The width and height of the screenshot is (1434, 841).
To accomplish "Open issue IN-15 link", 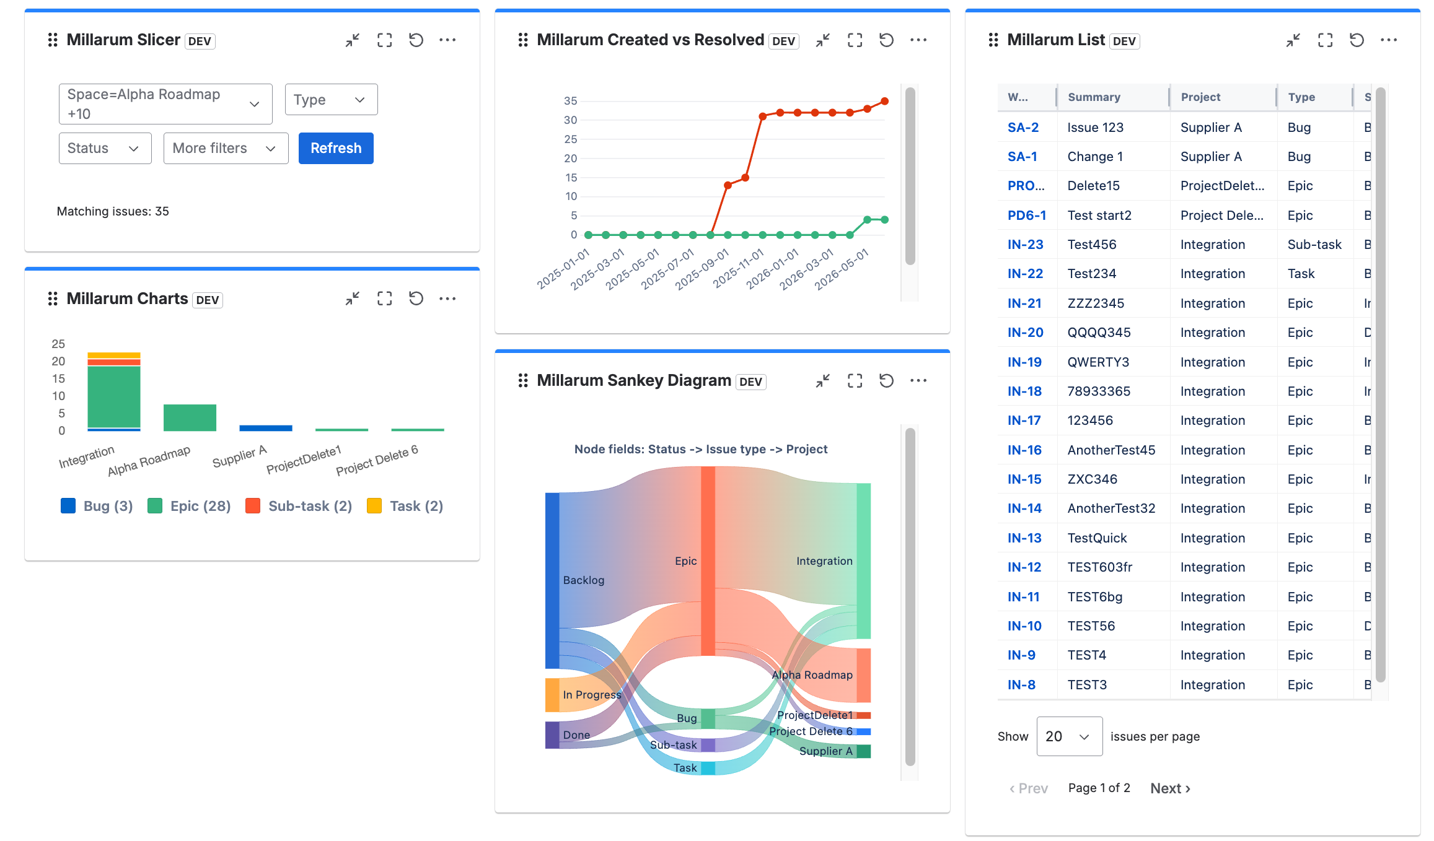I will [1024, 479].
